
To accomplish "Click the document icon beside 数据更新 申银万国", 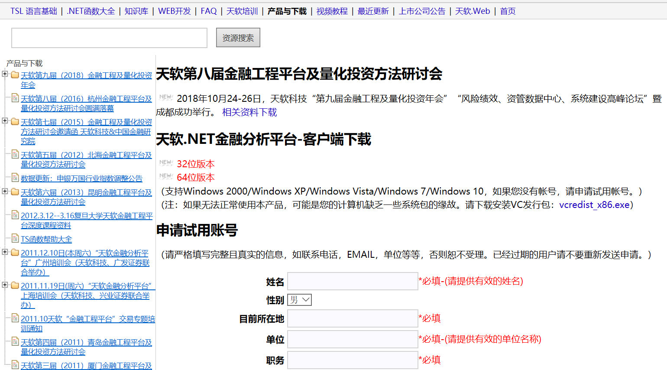I will (15, 178).
